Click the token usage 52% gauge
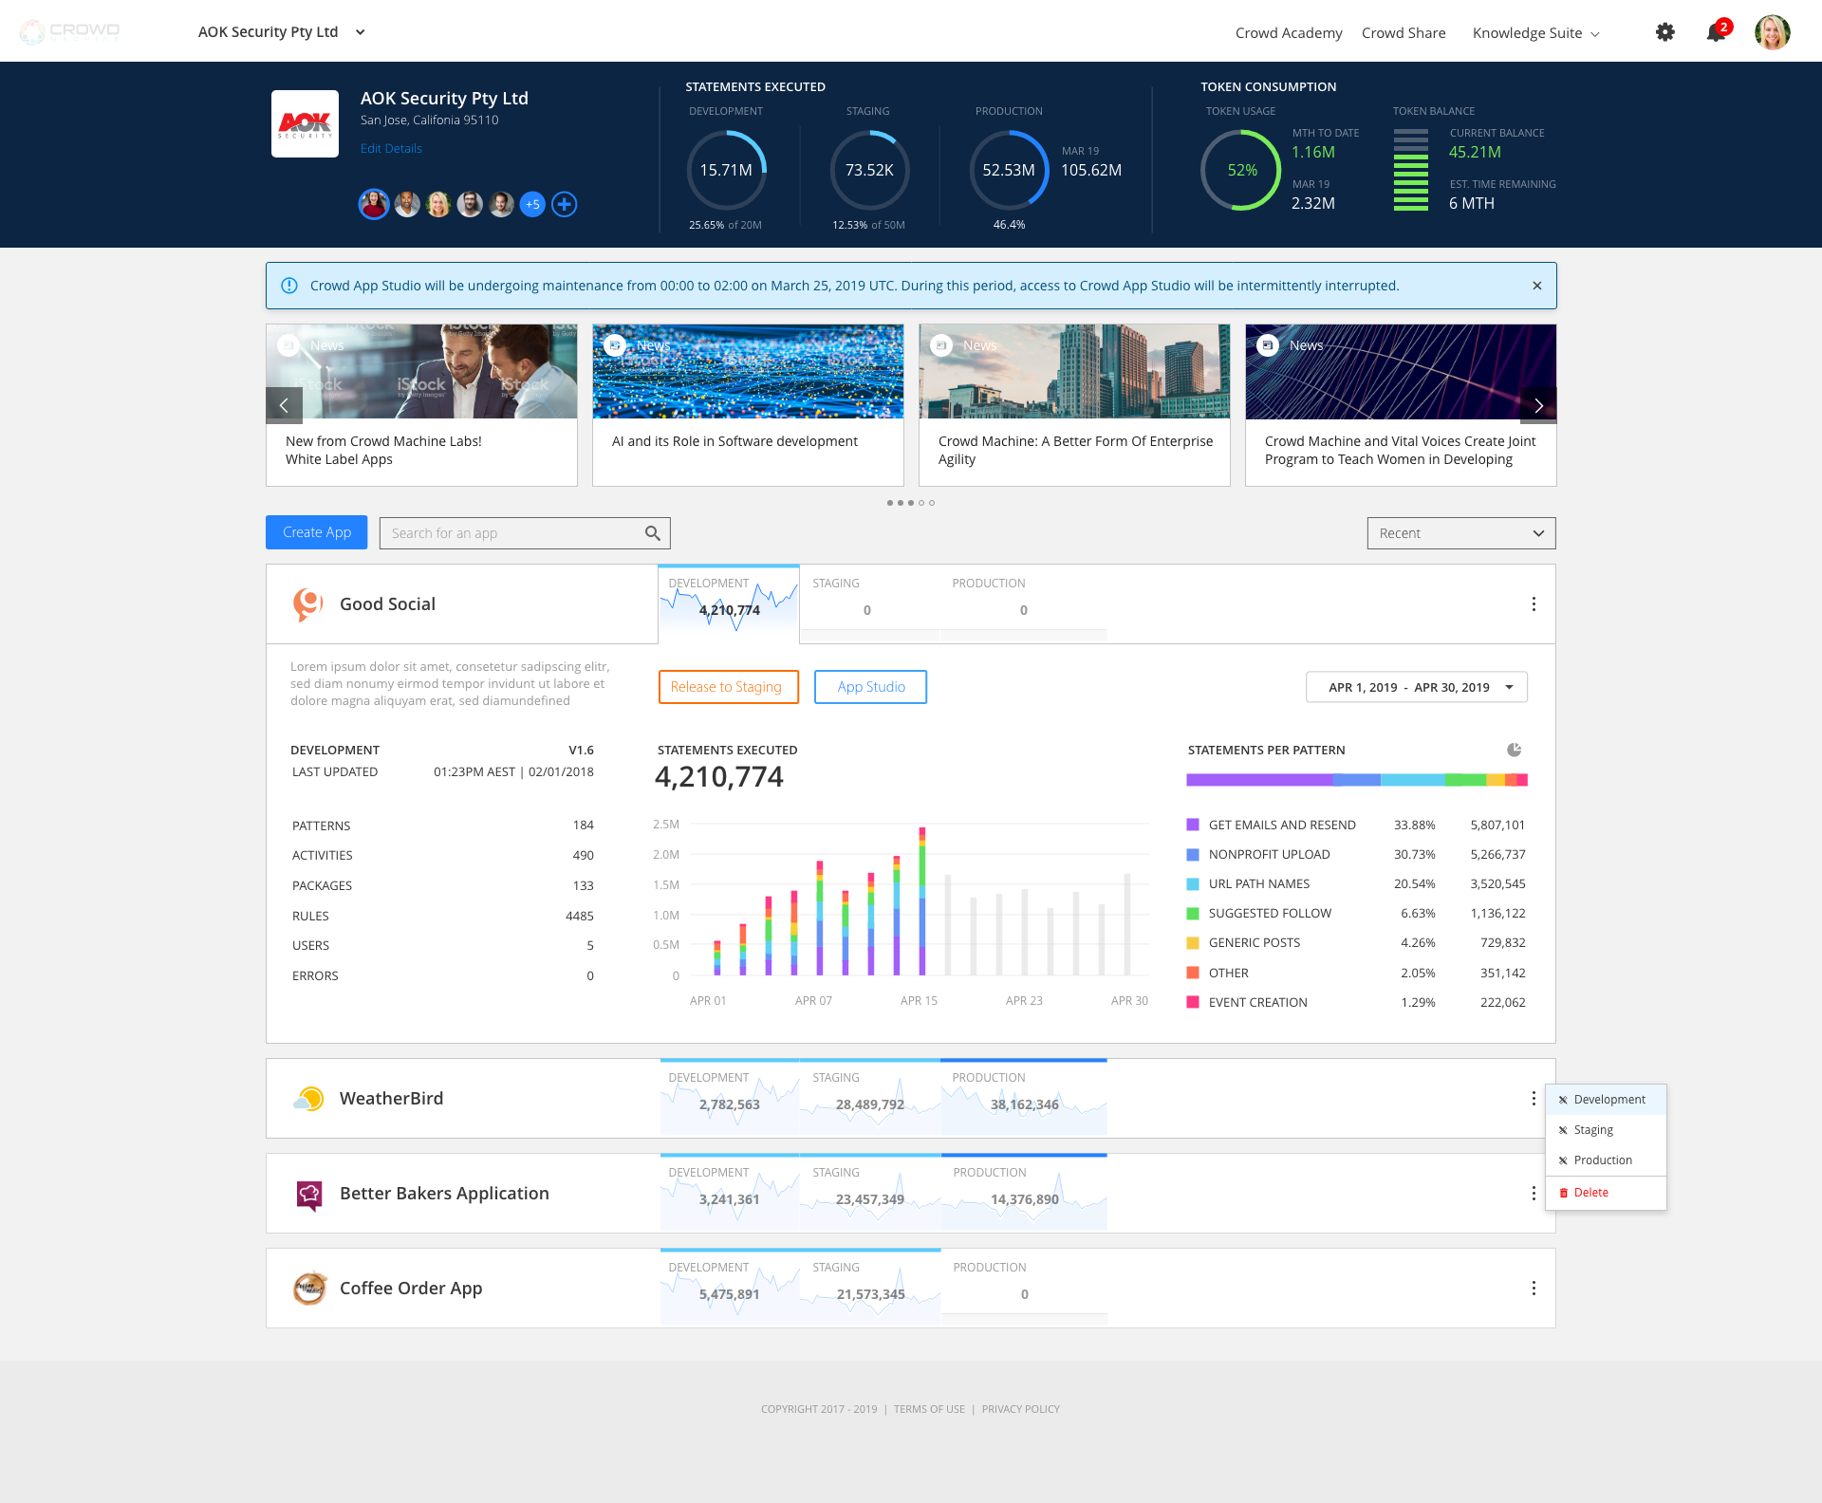Screen dimensions: 1822x1503 click(1241, 170)
